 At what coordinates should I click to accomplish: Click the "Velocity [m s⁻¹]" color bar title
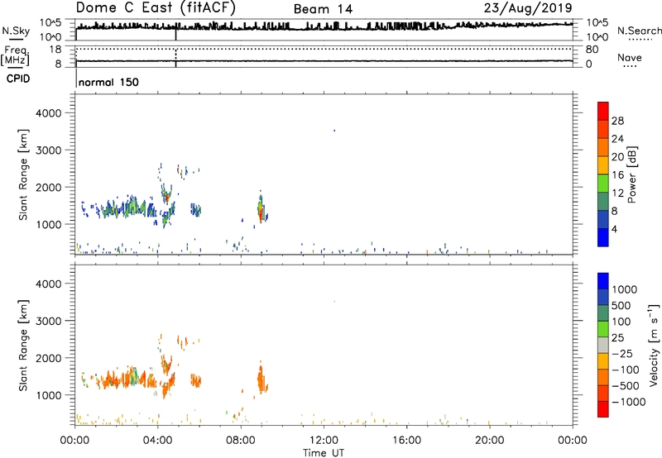pyautogui.click(x=654, y=345)
